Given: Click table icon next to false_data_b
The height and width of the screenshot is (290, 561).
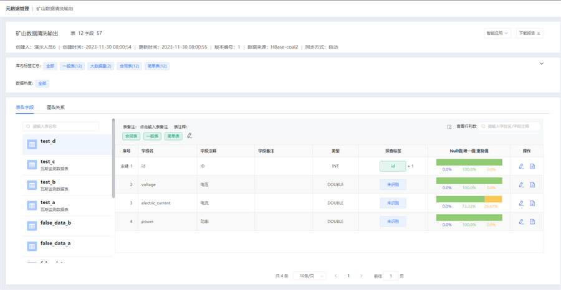Looking at the screenshot, I should coord(32,226).
